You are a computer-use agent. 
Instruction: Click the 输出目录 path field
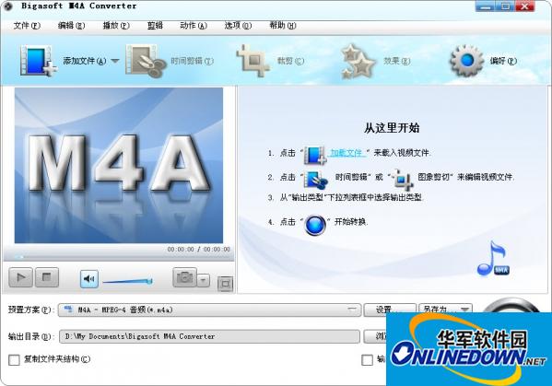[x=209, y=336]
